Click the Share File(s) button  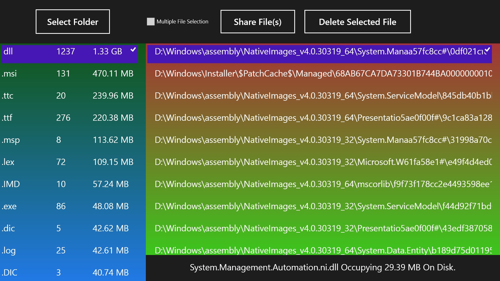(x=258, y=22)
